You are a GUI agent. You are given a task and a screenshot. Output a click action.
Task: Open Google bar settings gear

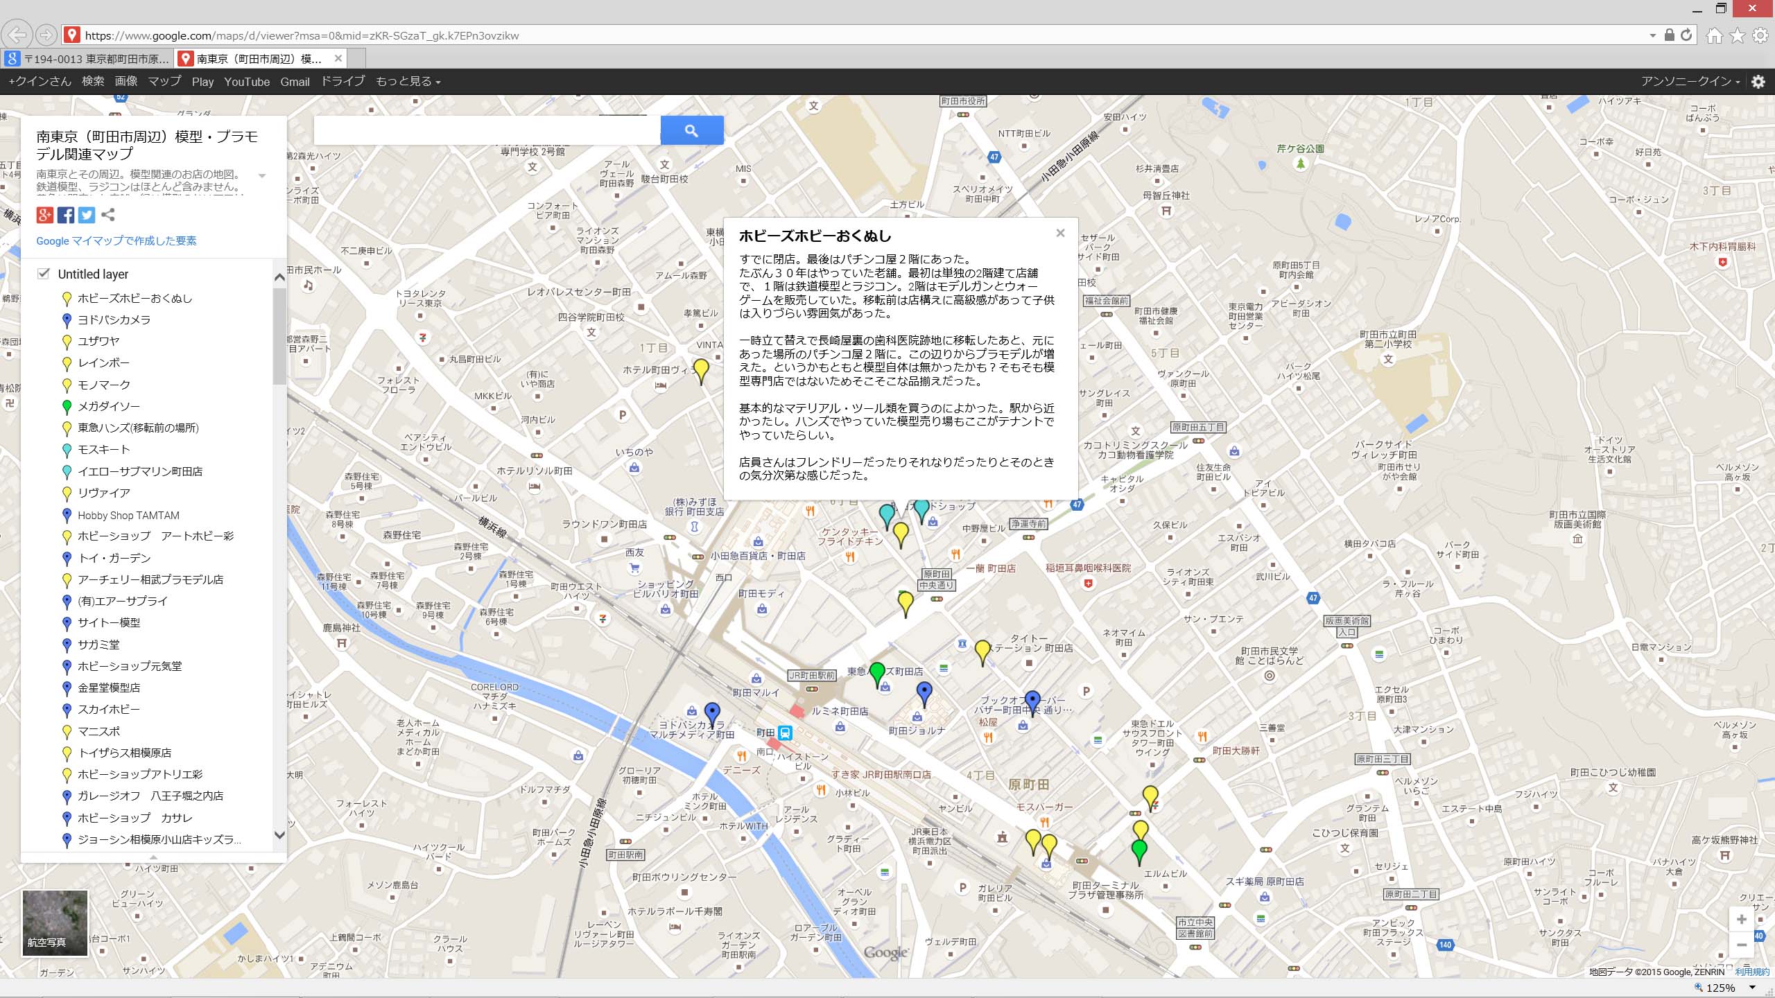pyautogui.click(x=1758, y=82)
